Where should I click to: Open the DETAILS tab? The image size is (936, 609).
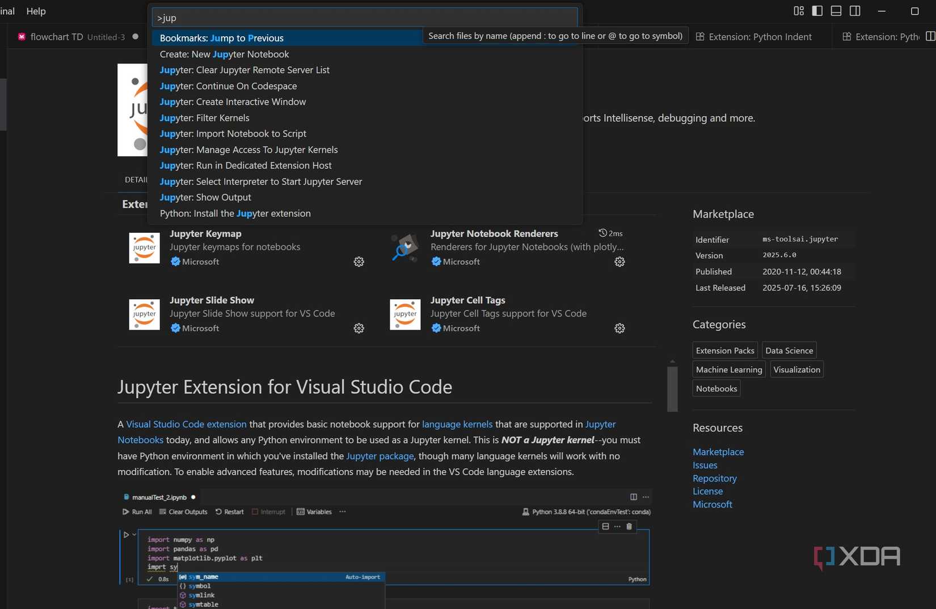click(x=136, y=179)
